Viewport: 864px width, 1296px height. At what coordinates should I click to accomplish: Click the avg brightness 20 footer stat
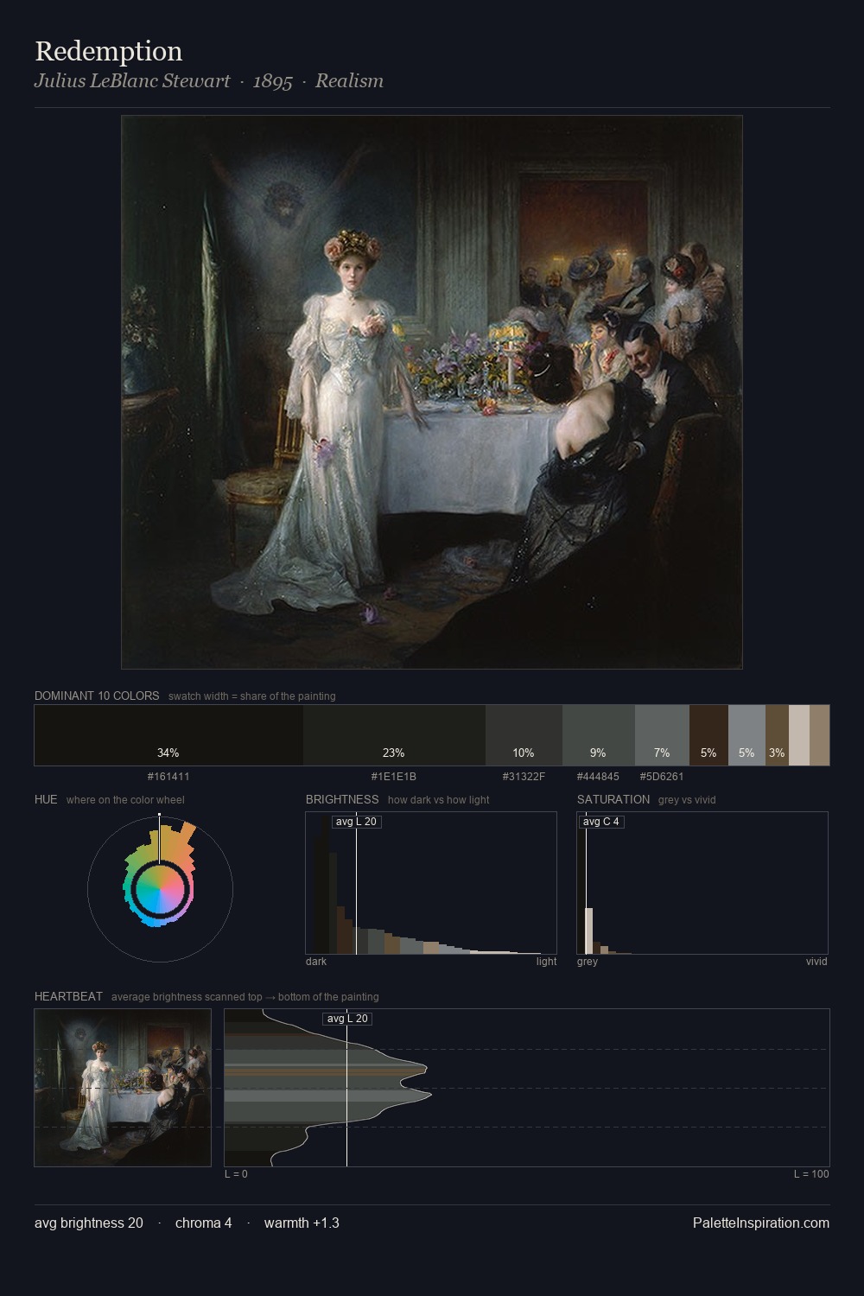89,1223
